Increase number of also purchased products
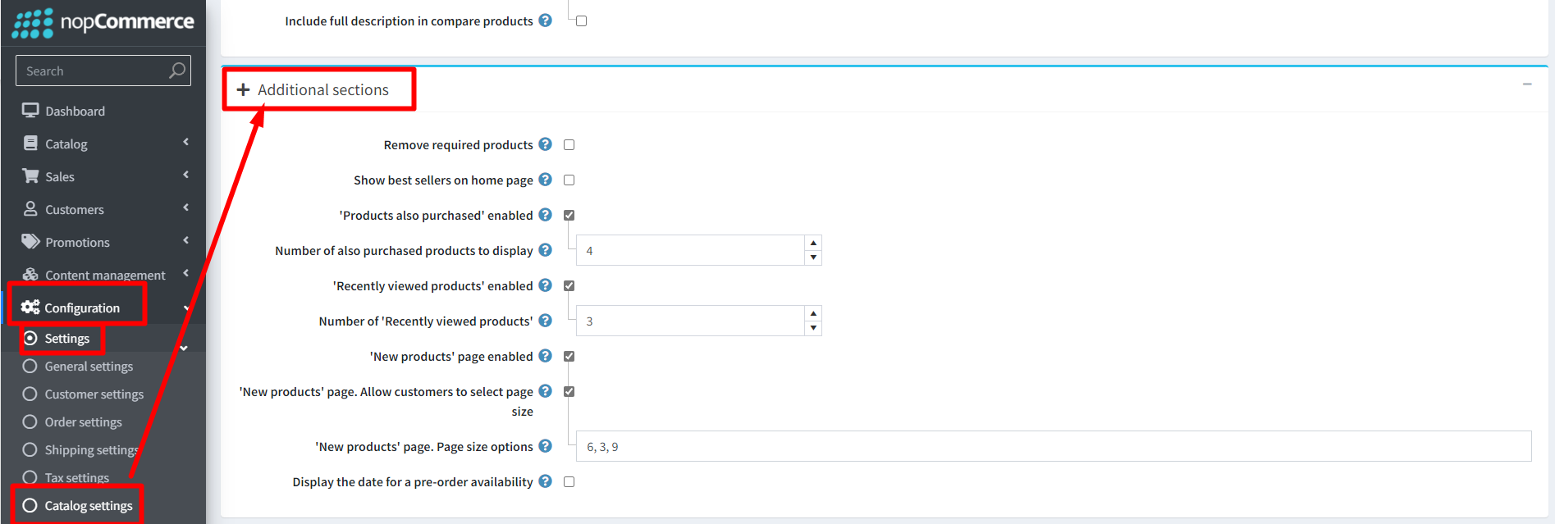This screenshot has height=524, width=1555. (x=813, y=243)
